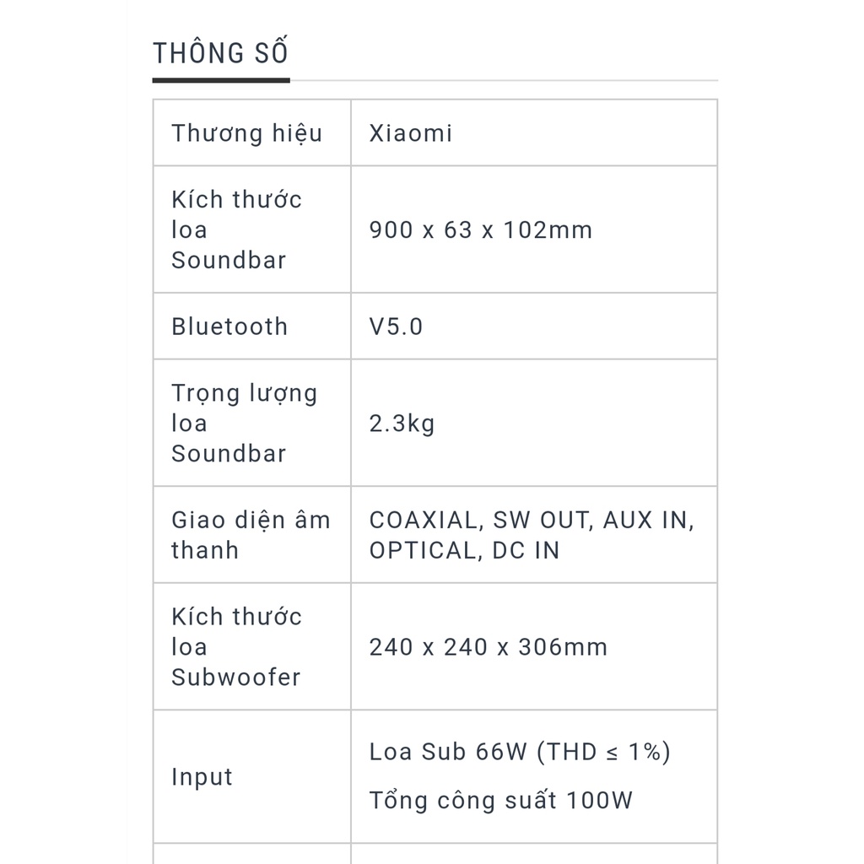The height and width of the screenshot is (864, 864).
Task: Click the OPTICAL, DC IN text line
Action: [464, 550]
